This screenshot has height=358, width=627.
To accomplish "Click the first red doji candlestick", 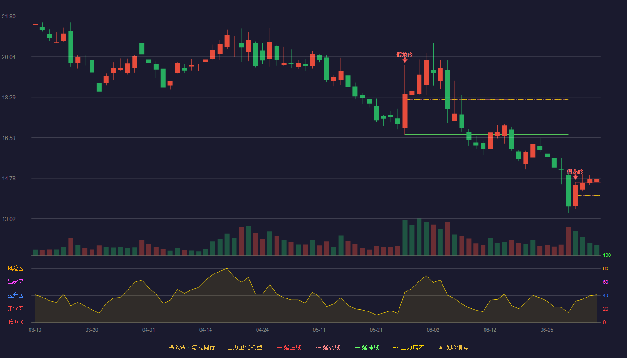I will [35, 24].
